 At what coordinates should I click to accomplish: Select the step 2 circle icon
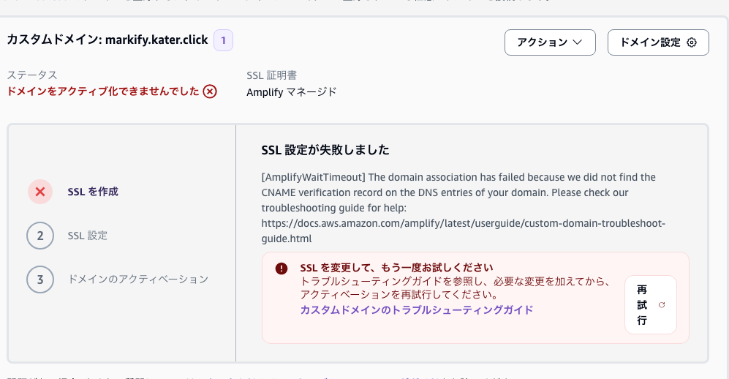(40, 236)
